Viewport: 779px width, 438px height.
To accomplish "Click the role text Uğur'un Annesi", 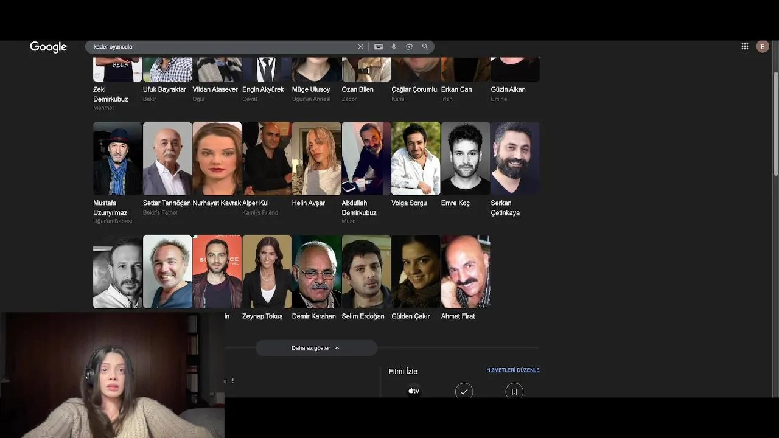I will pyautogui.click(x=311, y=99).
